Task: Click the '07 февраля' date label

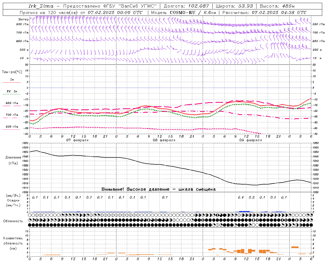Action: pyautogui.click(x=77, y=140)
